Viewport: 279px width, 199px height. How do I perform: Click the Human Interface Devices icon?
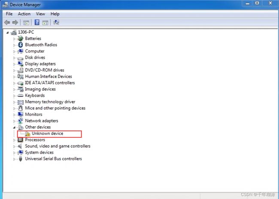[x=21, y=77]
